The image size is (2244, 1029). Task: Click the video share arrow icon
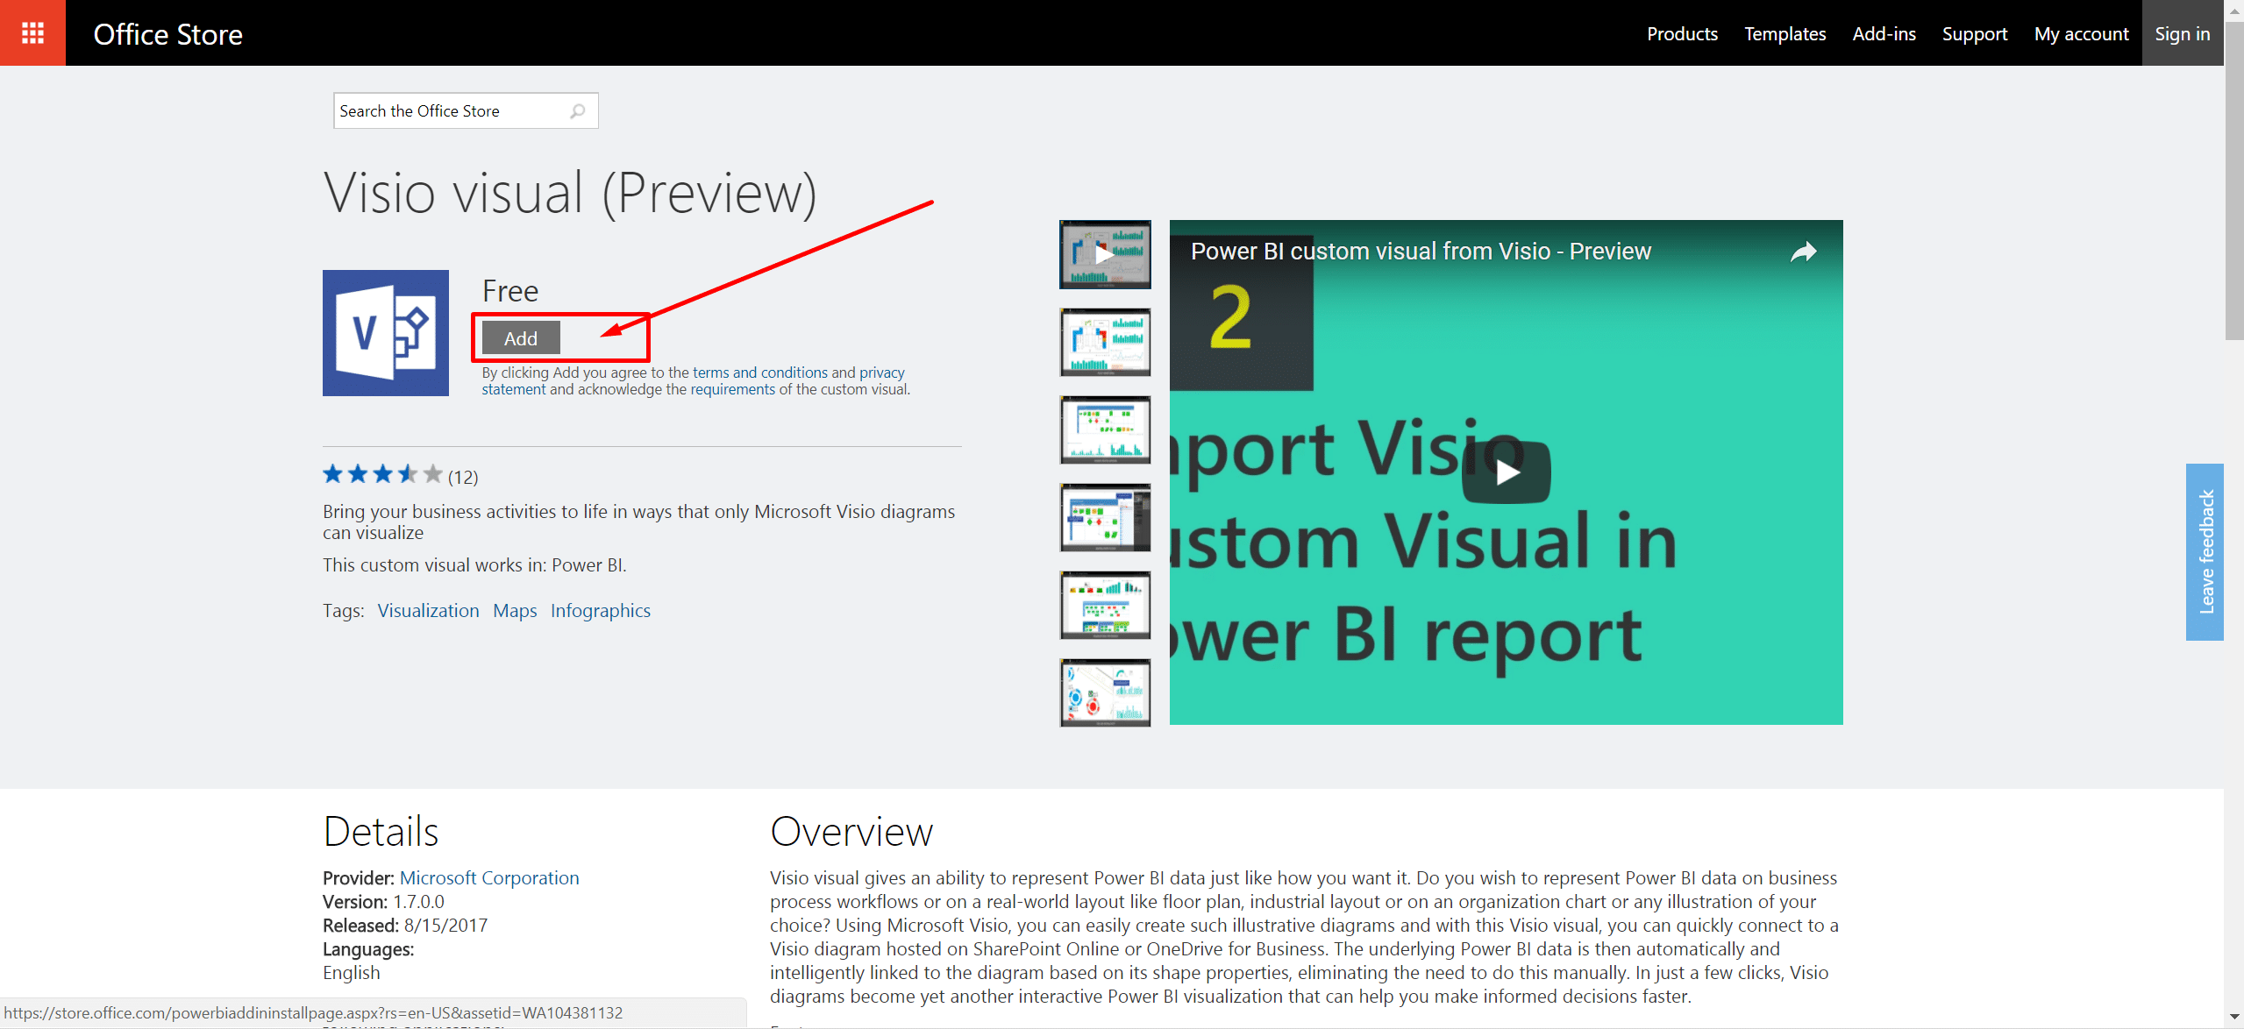tap(1803, 252)
